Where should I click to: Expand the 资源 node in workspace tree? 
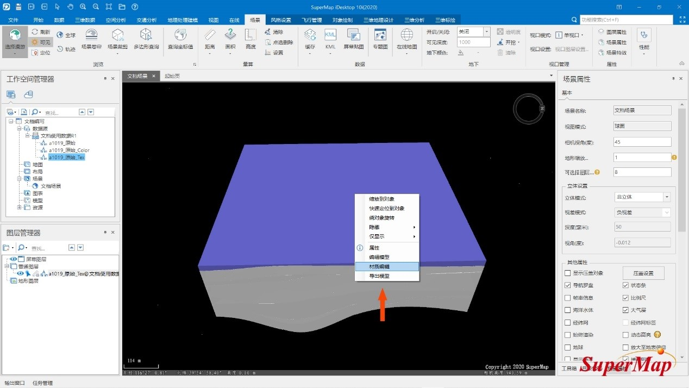[x=20, y=208]
